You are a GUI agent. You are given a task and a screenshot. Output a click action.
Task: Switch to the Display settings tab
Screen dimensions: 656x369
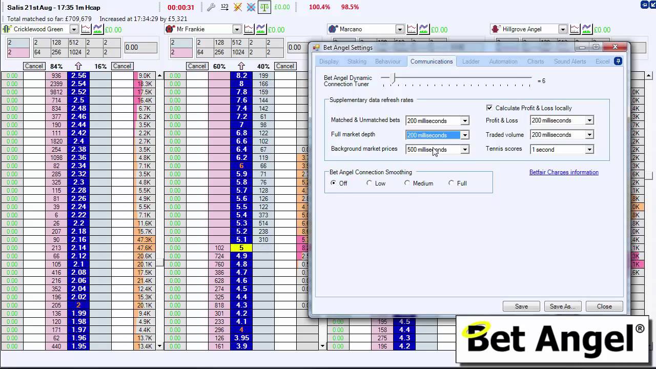click(329, 61)
